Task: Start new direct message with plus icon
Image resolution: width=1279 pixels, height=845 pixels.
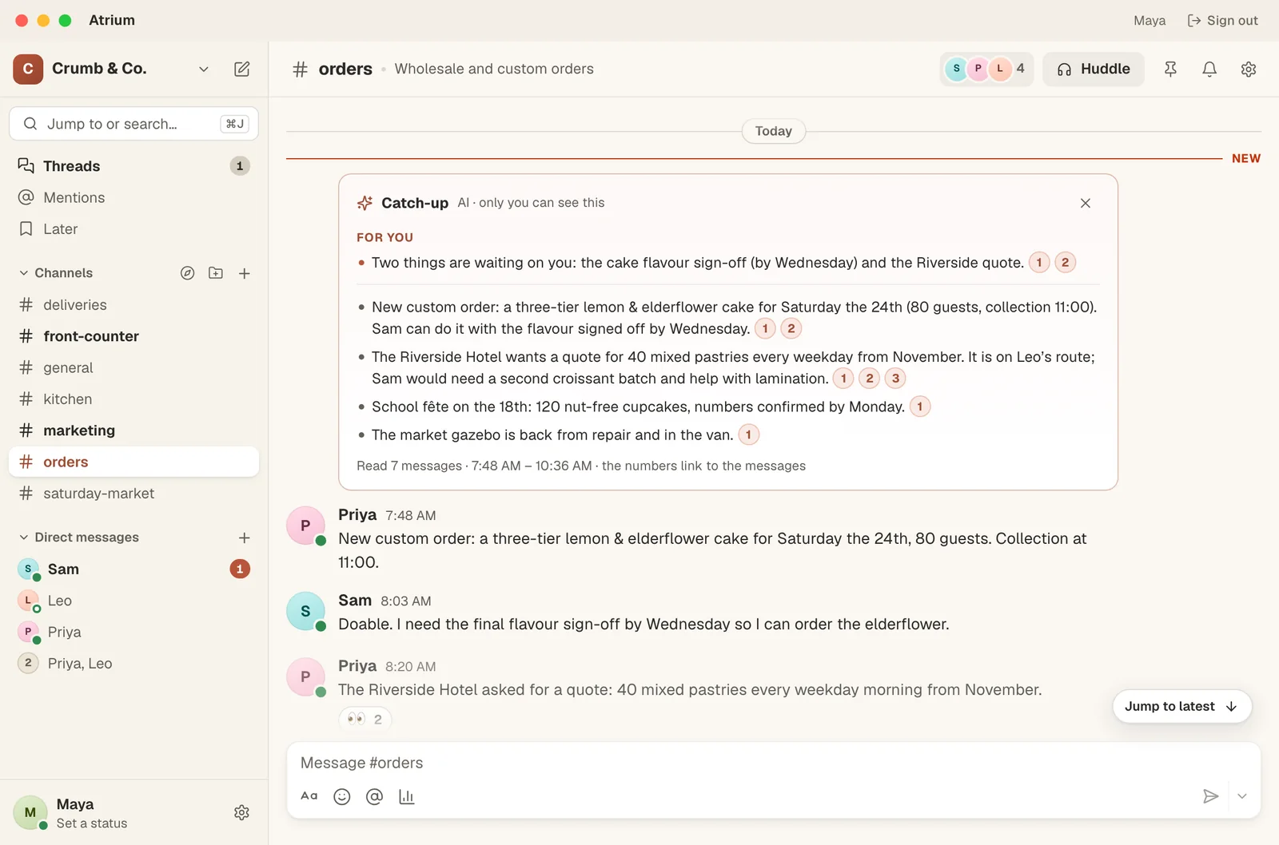Action: (x=245, y=538)
